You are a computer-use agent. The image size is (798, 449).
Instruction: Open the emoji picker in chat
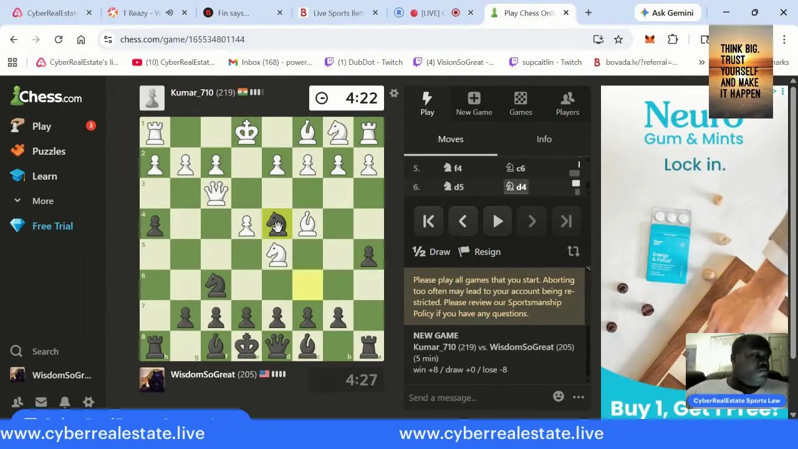click(559, 397)
